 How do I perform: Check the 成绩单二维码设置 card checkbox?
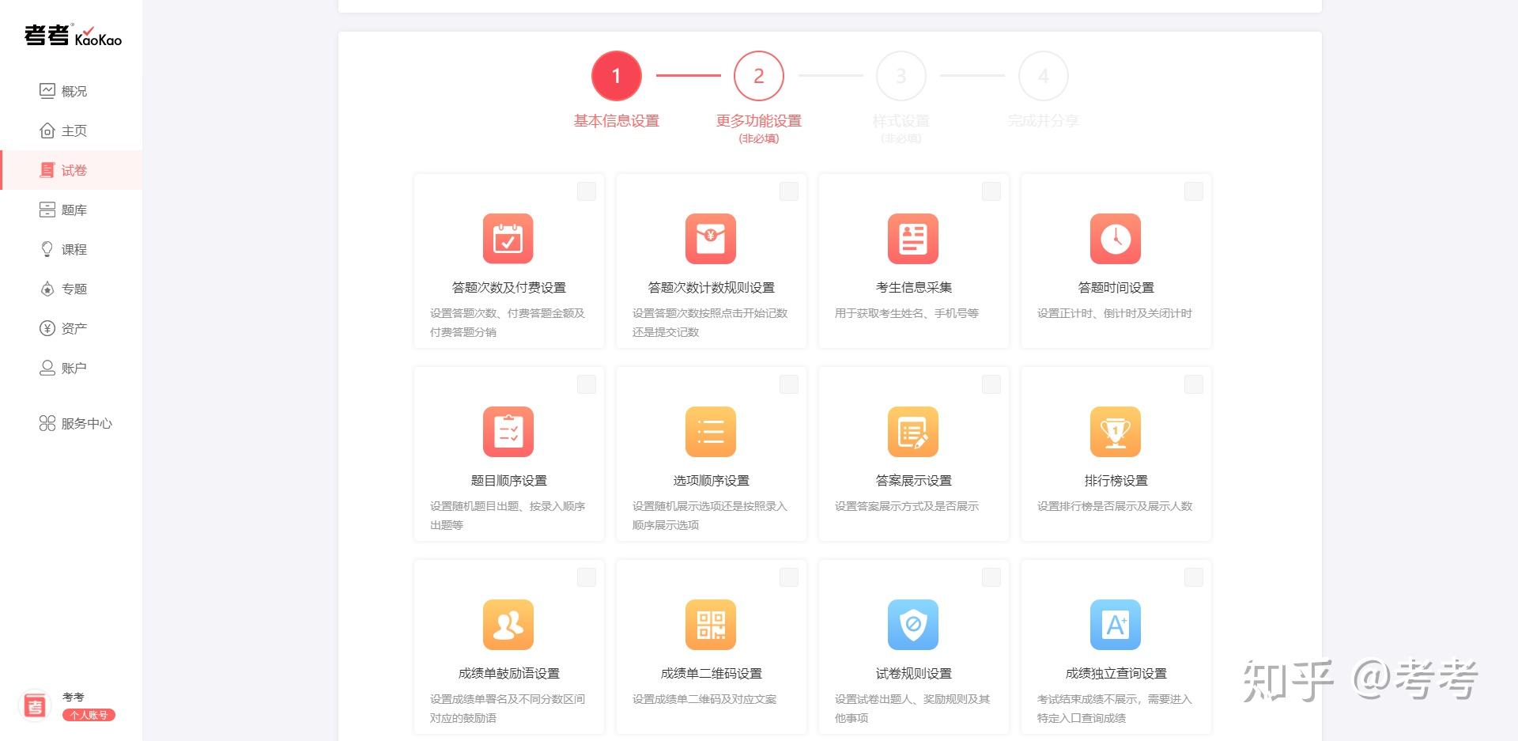pyautogui.click(x=789, y=577)
